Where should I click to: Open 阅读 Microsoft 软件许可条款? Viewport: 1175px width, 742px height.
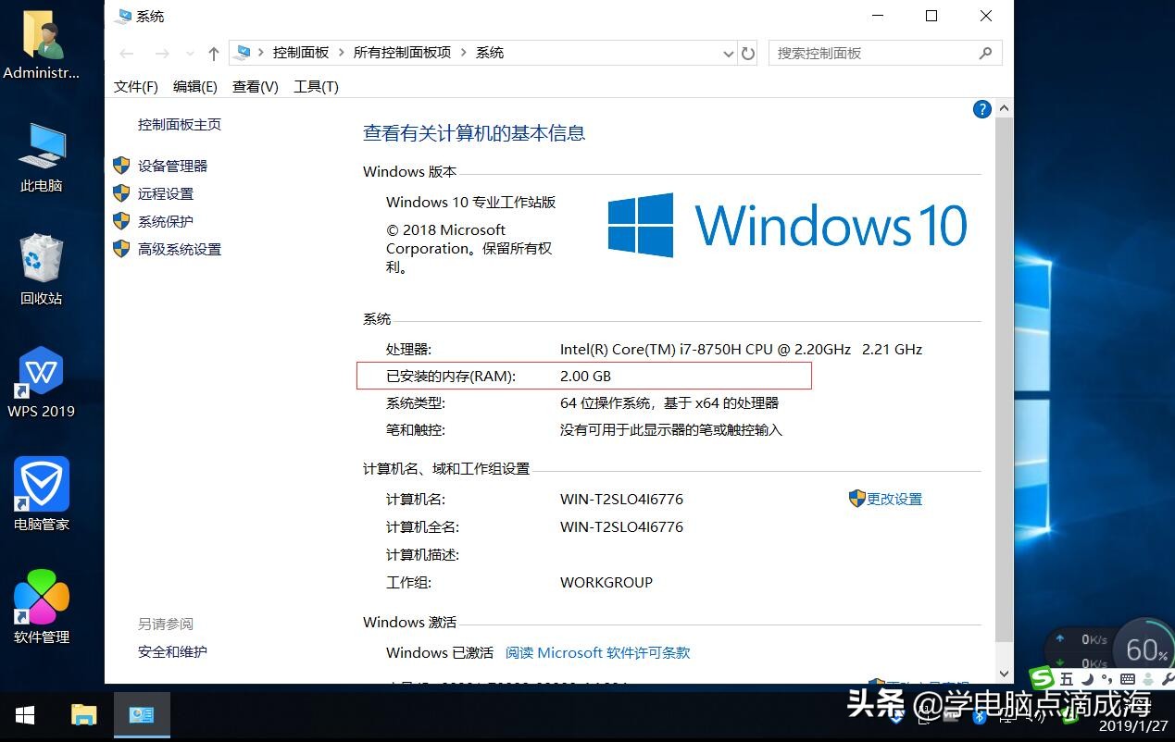click(597, 652)
